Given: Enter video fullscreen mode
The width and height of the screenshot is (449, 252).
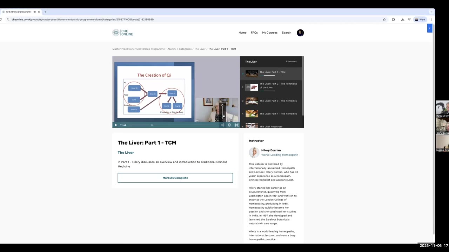Looking at the screenshot, I should pos(236,125).
